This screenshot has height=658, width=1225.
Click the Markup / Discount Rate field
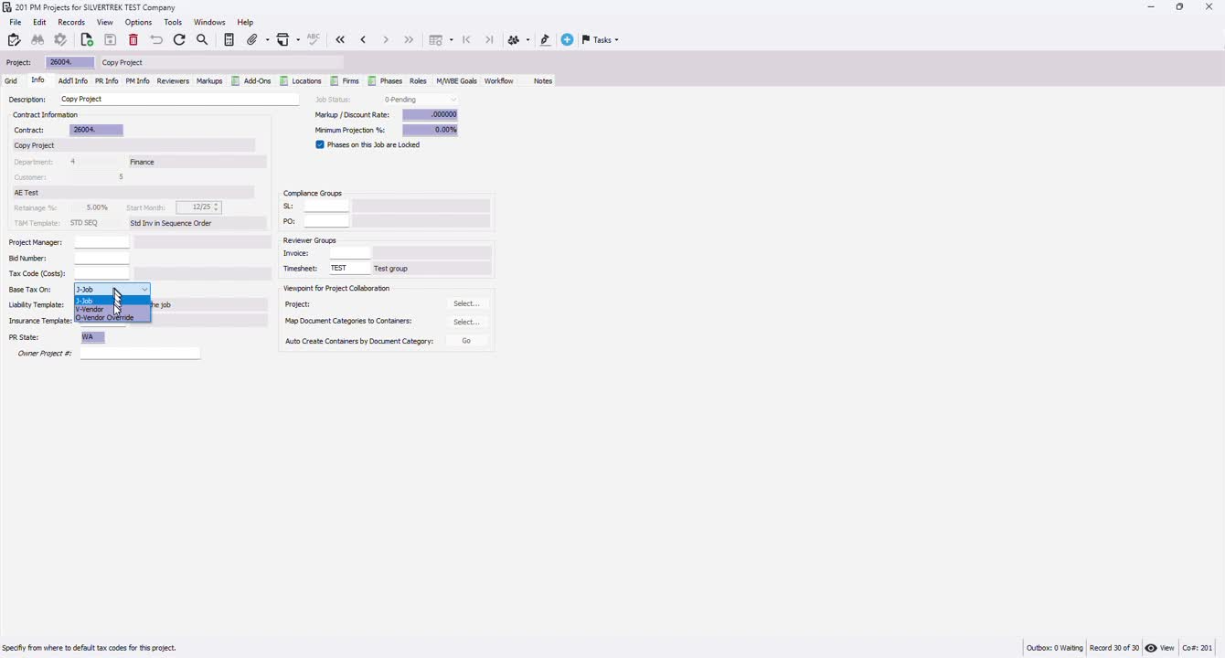(x=431, y=115)
